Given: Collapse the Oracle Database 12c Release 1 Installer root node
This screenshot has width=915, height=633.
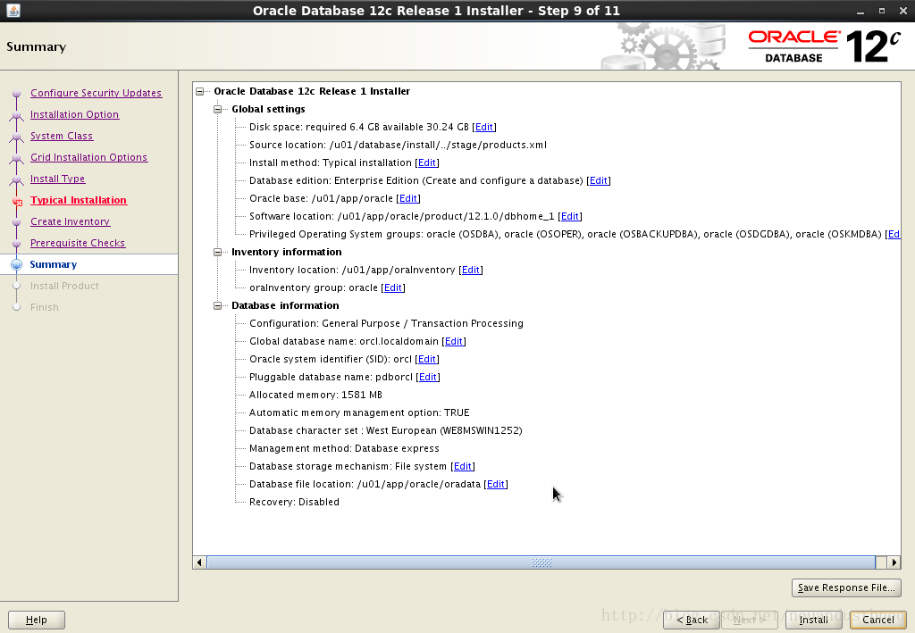Looking at the screenshot, I should pyautogui.click(x=200, y=91).
